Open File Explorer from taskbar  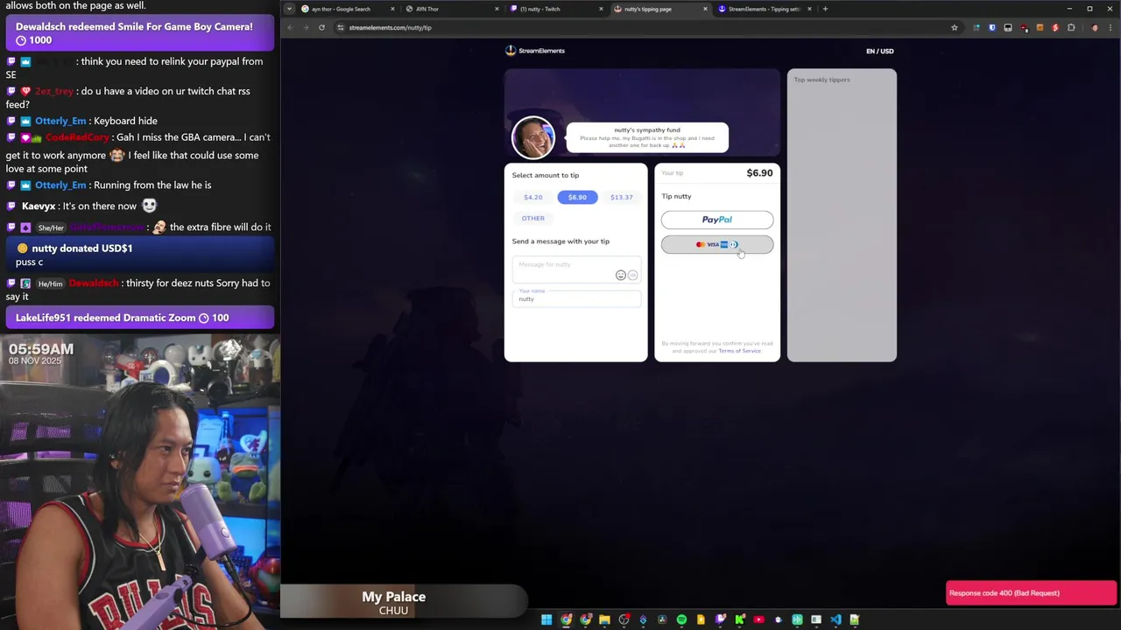click(x=604, y=619)
